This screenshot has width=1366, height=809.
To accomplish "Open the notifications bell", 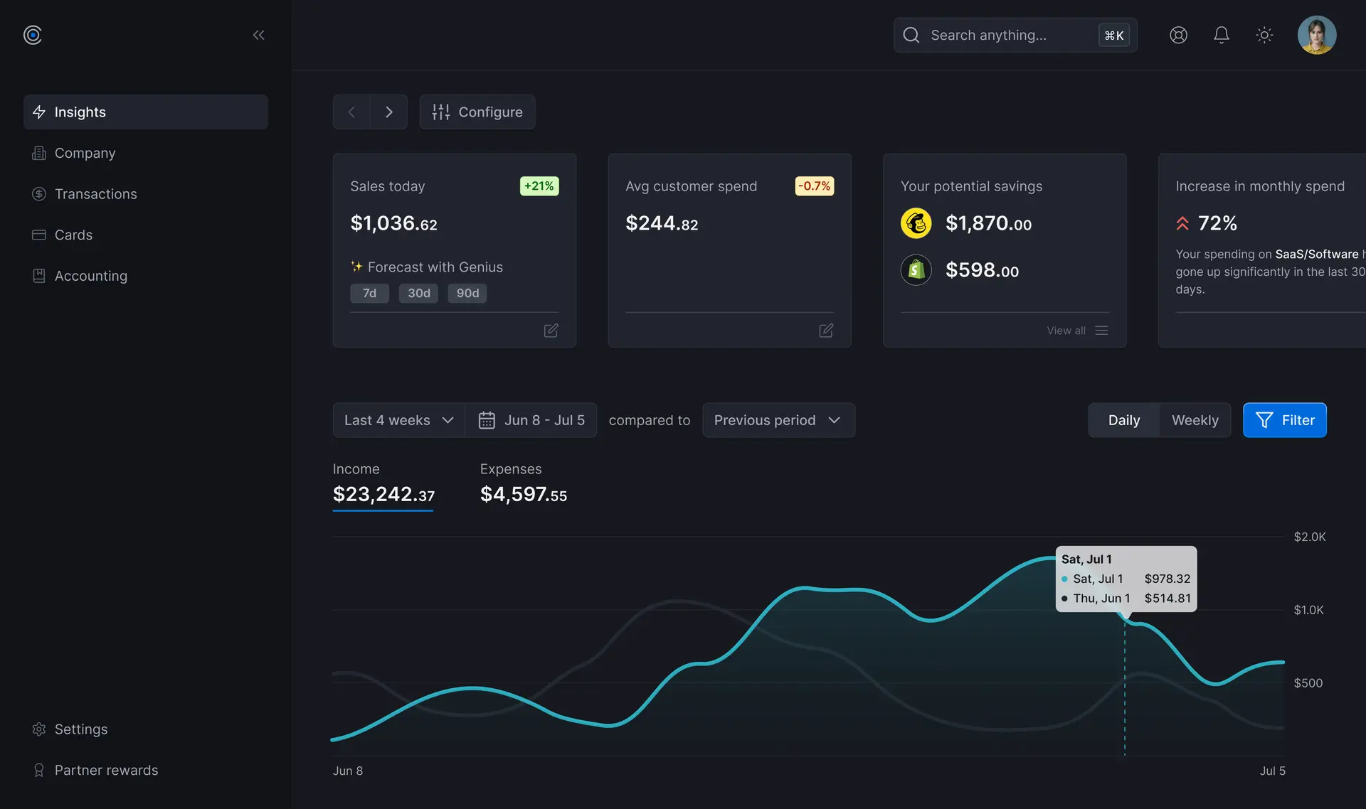I will (x=1221, y=35).
